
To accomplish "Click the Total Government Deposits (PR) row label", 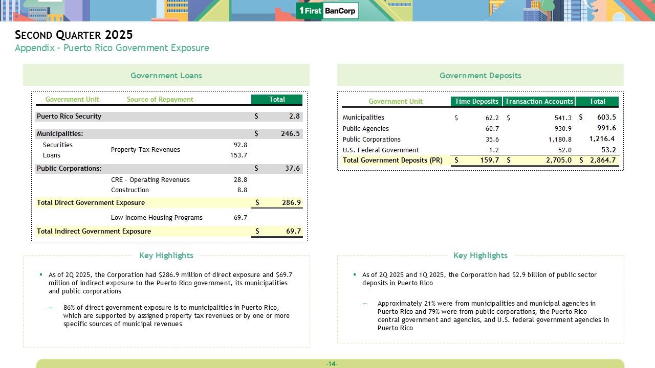I will (392, 160).
